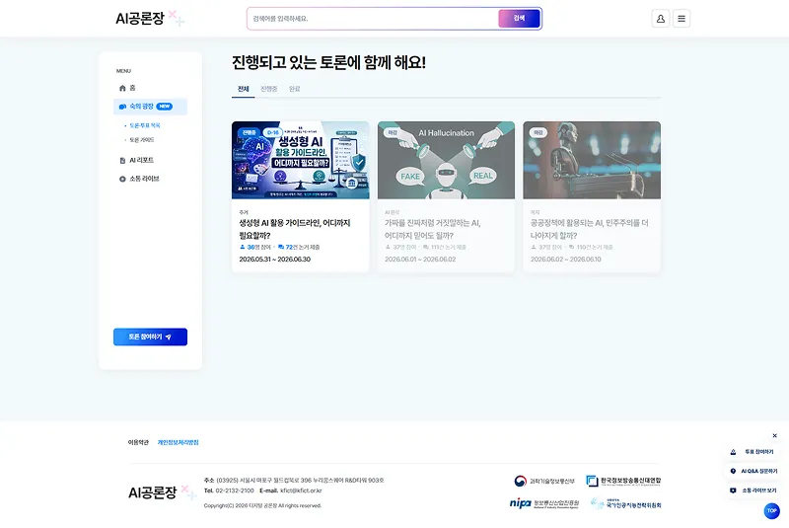Screen dimensions: 789x528
Task: Close the floating quick menu
Action: [774, 436]
